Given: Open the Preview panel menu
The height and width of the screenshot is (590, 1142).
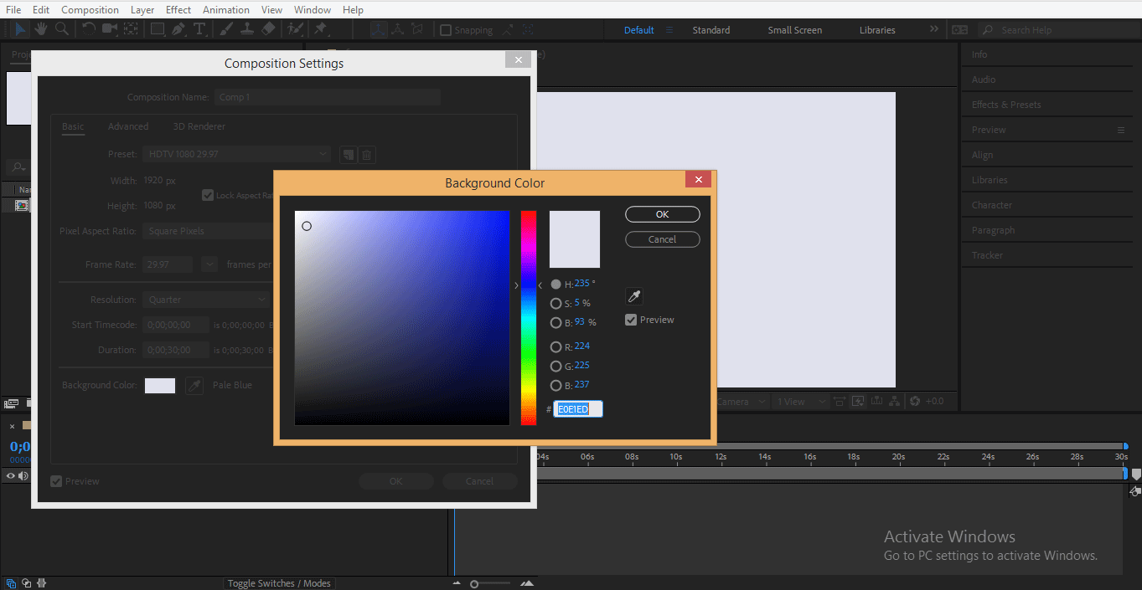Looking at the screenshot, I should click(x=1121, y=130).
